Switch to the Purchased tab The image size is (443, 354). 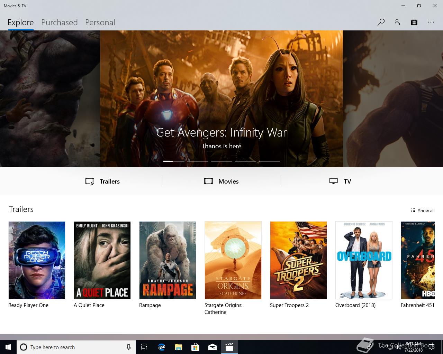tap(59, 22)
